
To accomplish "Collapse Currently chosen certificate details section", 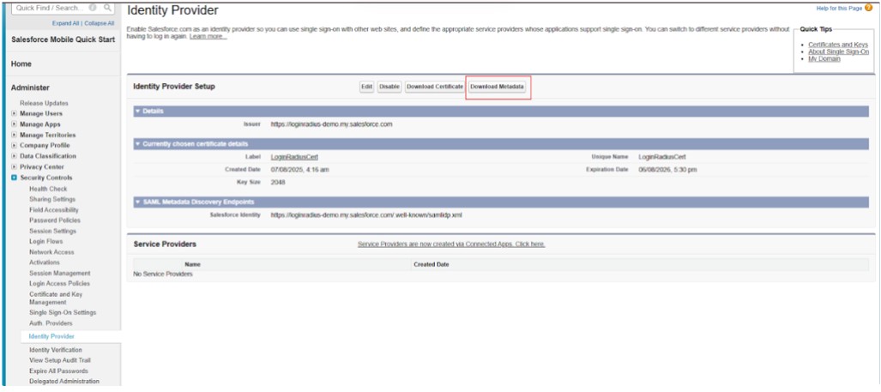I will [x=137, y=144].
